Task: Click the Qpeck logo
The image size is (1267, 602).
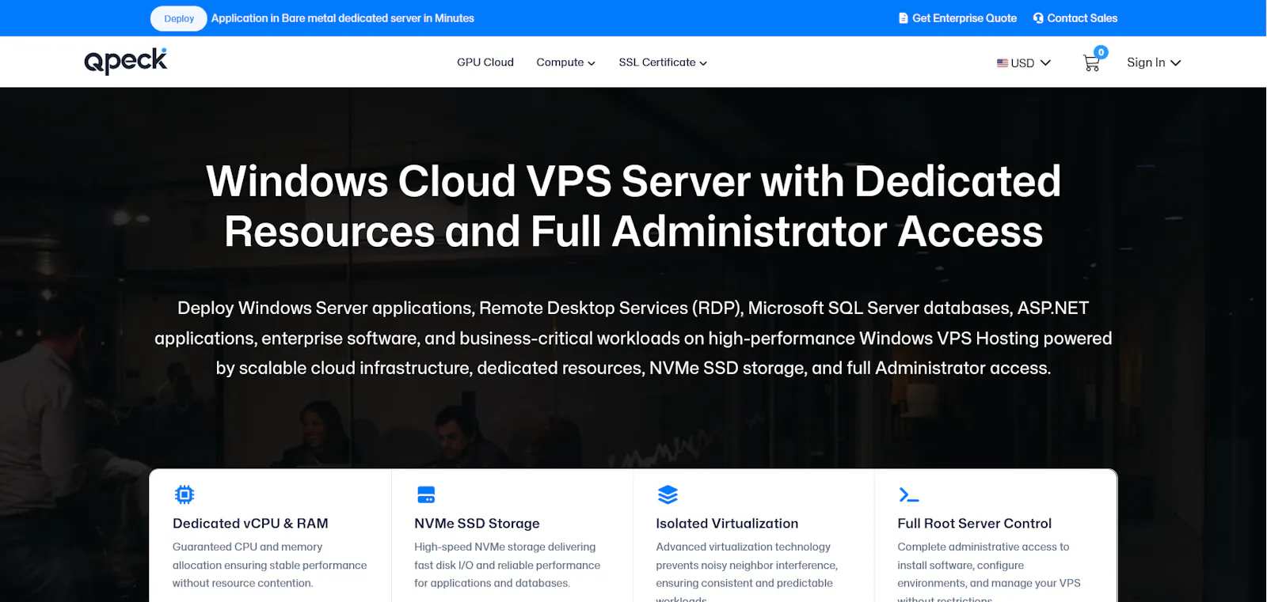Action: (x=126, y=61)
